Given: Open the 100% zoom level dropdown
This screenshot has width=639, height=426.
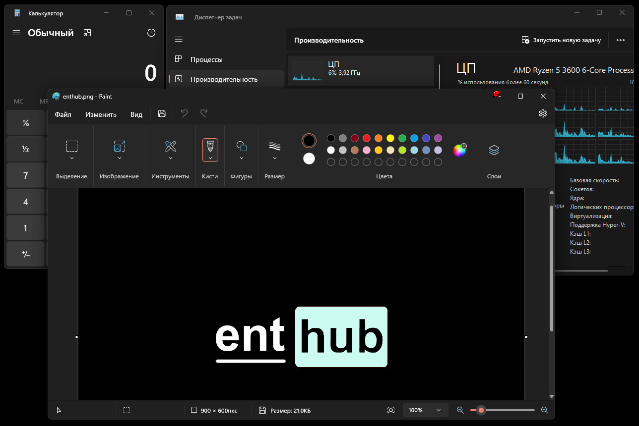Looking at the screenshot, I should coord(425,410).
